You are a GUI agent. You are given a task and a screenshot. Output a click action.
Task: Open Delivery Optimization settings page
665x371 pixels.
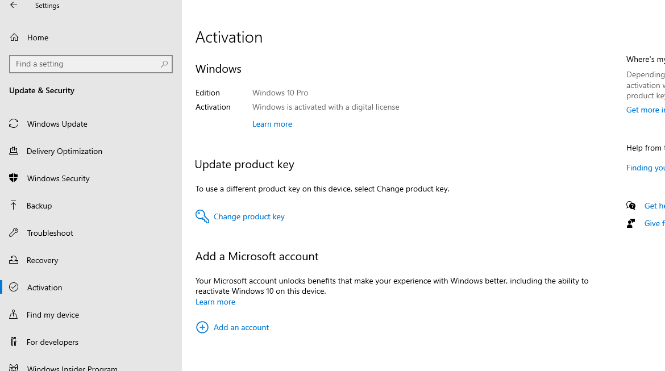(64, 151)
